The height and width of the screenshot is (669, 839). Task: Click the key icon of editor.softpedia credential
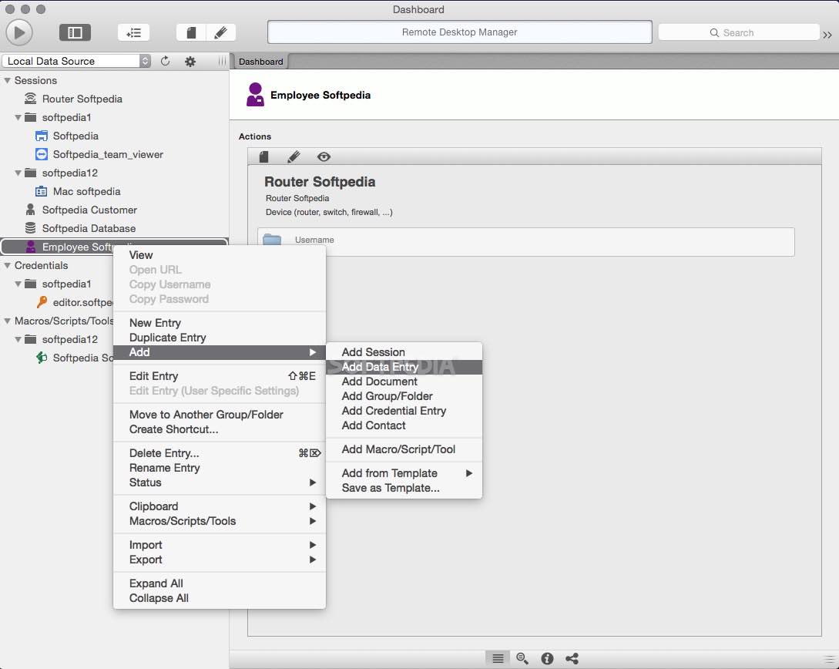click(x=41, y=302)
